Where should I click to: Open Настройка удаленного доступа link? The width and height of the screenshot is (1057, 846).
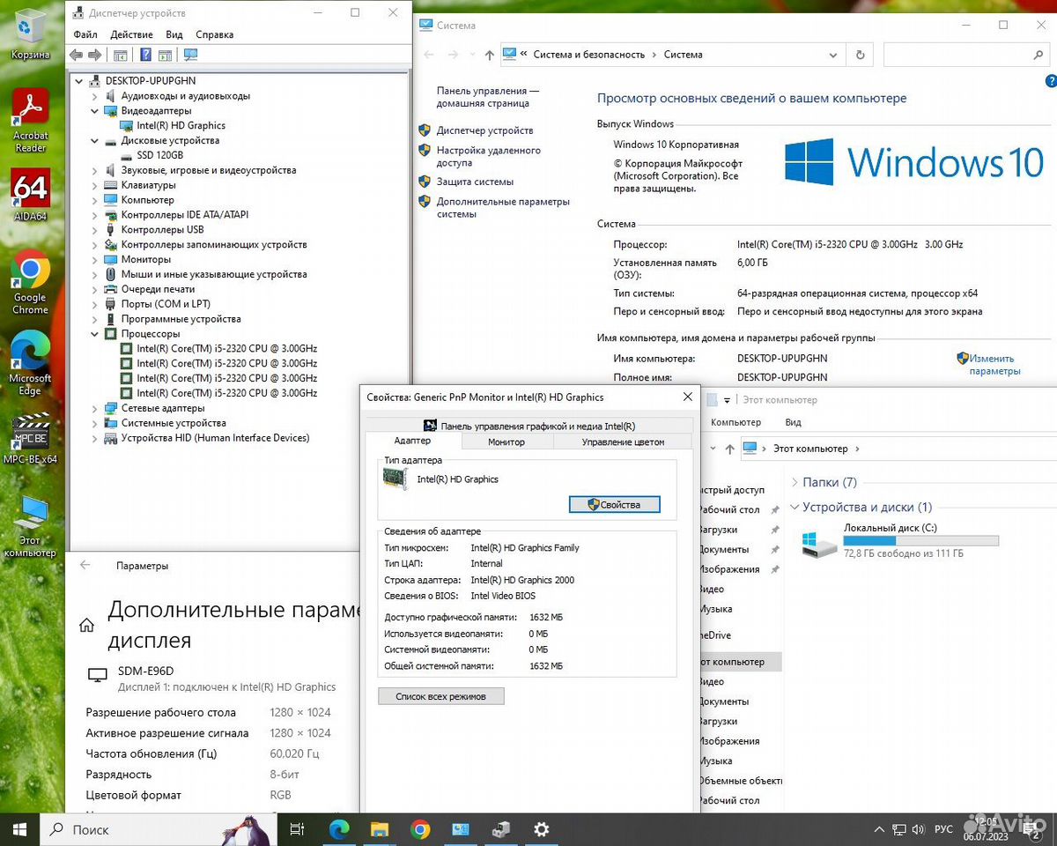pyautogui.click(x=489, y=157)
